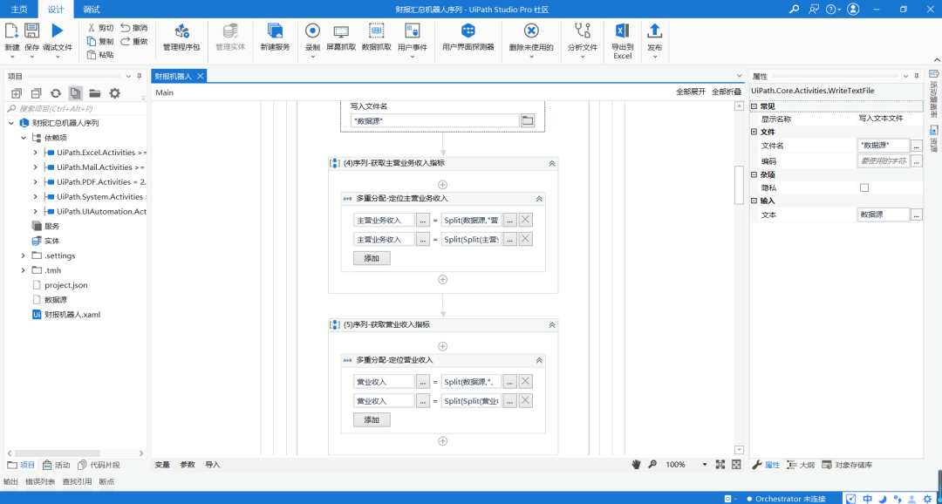
Task: Open the 导入 (Imports) panel
Action: coord(213,465)
